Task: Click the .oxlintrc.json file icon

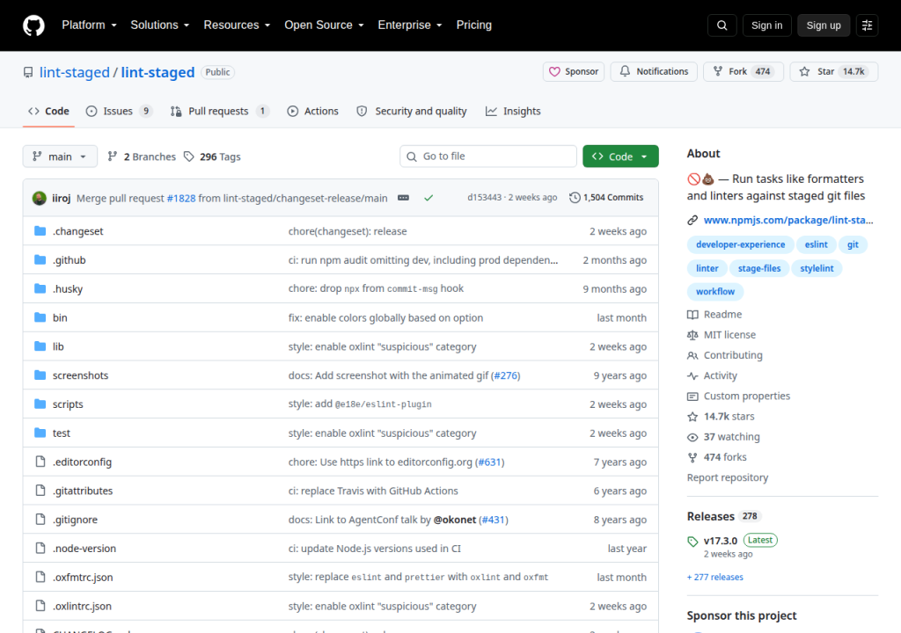Action: point(40,606)
